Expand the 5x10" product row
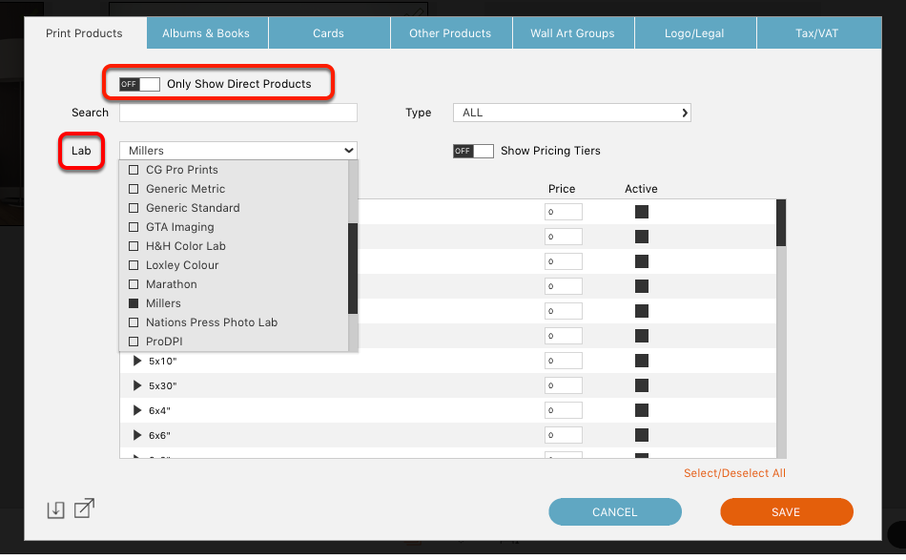The image size is (906, 560). (137, 361)
